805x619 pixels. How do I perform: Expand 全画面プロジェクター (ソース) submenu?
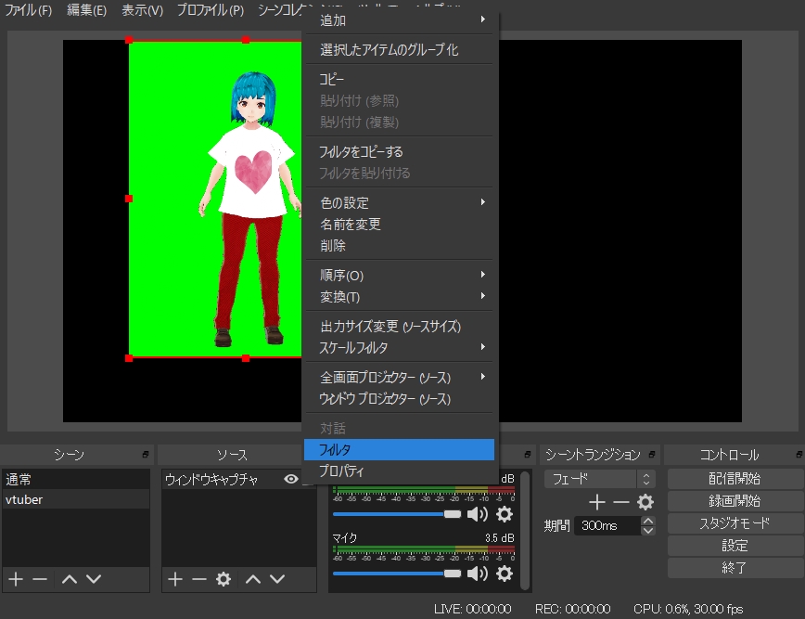click(399, 378)
